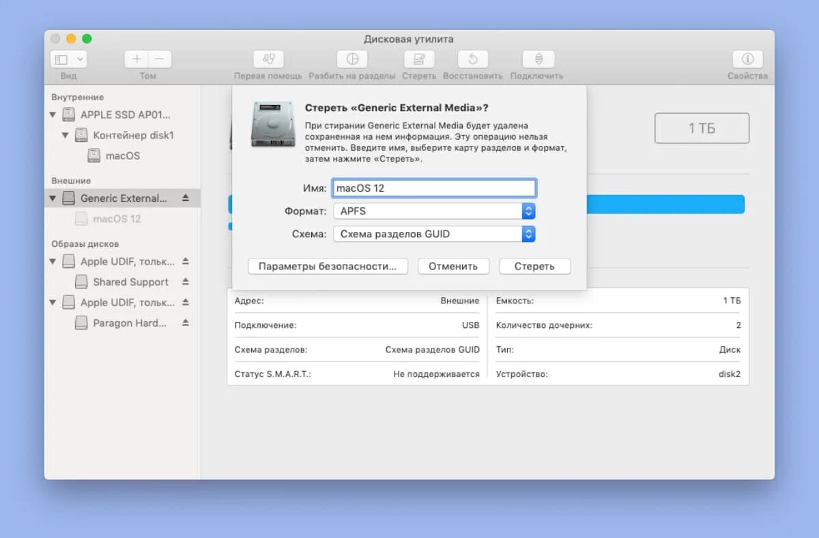This screenshot has height=538, width=819.
Task: Select the macOS 12 volume in sidebar
Action: [x=117, y=219]
